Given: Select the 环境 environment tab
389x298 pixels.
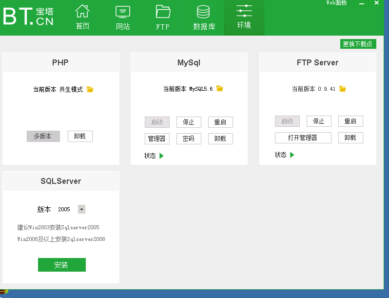Looking at the screenshot, I should (x=244, y=17).
